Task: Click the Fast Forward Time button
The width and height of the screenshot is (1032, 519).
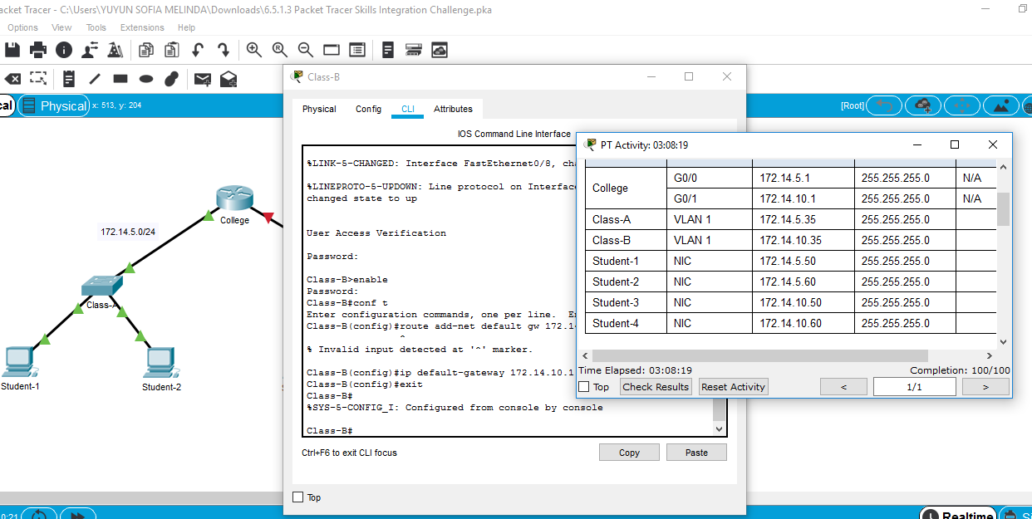Action: point(77,515)
